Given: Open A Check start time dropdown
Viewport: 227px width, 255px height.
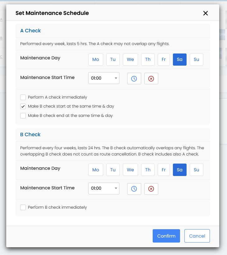Looking at the screenshot, I should point(104,78).
